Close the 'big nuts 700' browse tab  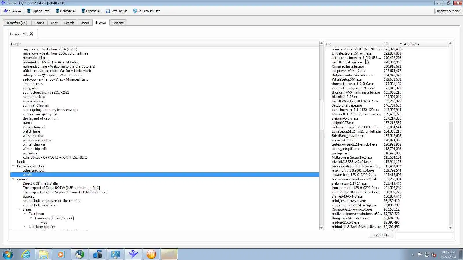31,34
